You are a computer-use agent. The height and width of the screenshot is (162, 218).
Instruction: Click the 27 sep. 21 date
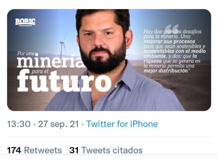coord(58,124)
